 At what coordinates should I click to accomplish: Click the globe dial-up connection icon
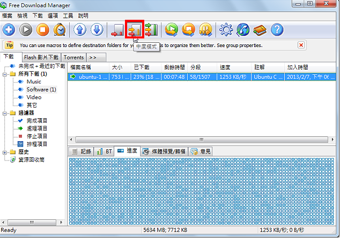tap(243, 29)
